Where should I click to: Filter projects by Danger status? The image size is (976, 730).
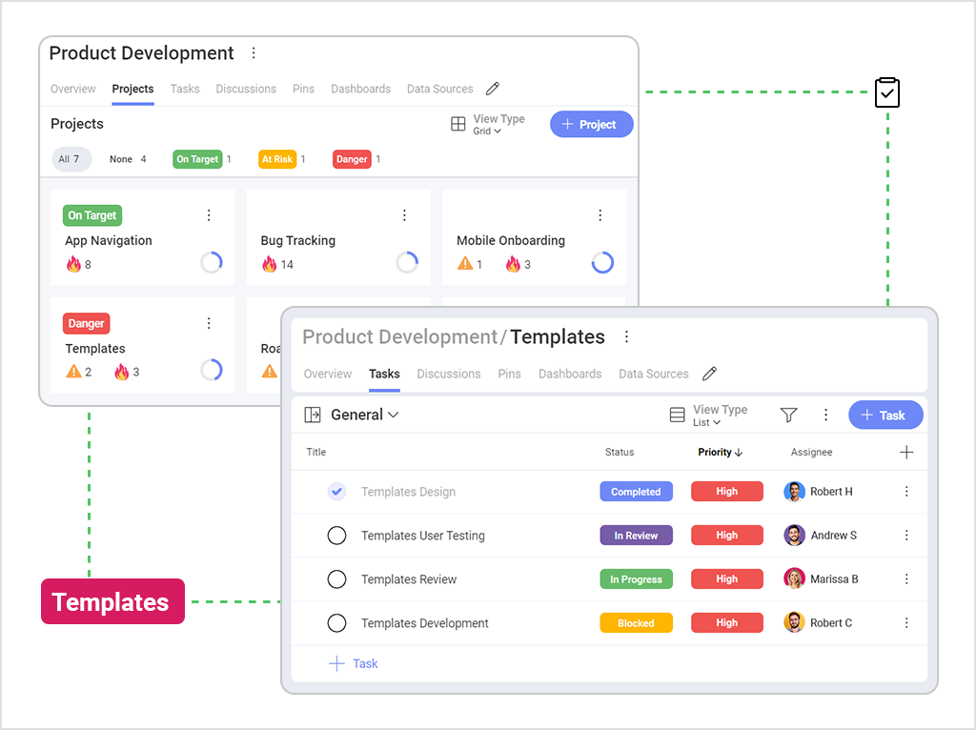tap(352, 159)
